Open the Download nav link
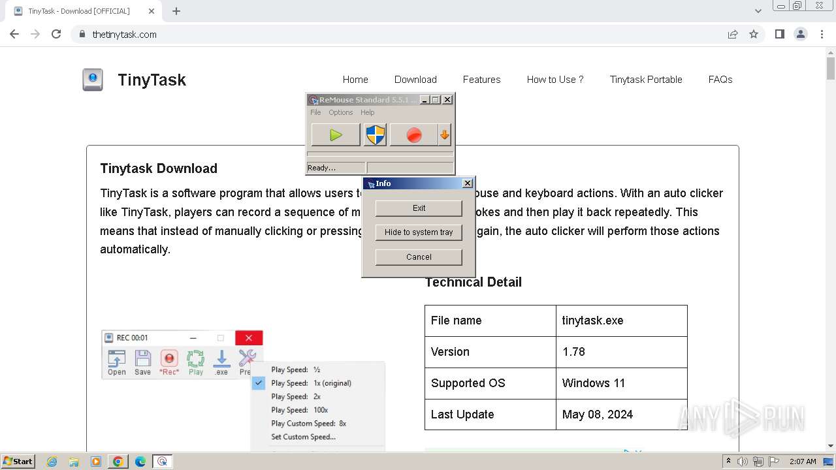The image size is (836, 470). [415, 80]
